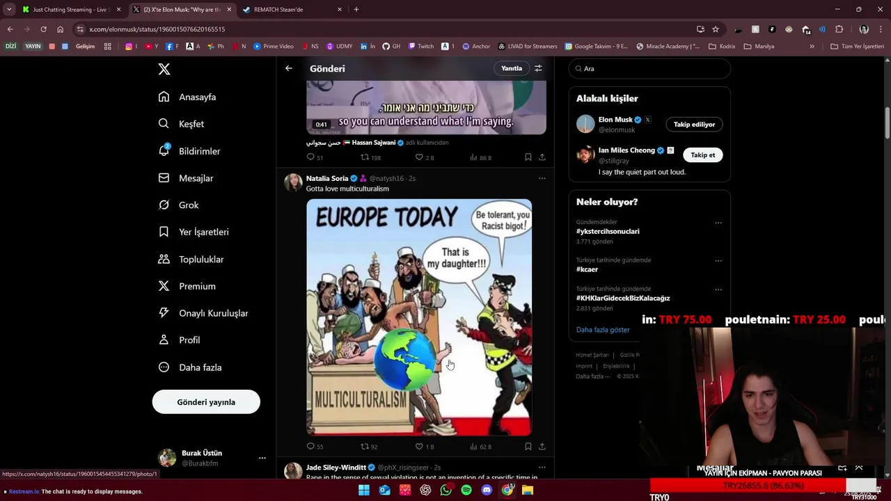891x501 pixels.
Task: Go back with the Gönderi arrow
Action: (x=288, y=68)
